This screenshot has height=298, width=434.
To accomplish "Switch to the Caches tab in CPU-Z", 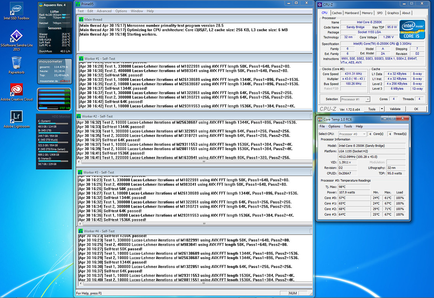I will pyautogui.click(x=336, y=13).
